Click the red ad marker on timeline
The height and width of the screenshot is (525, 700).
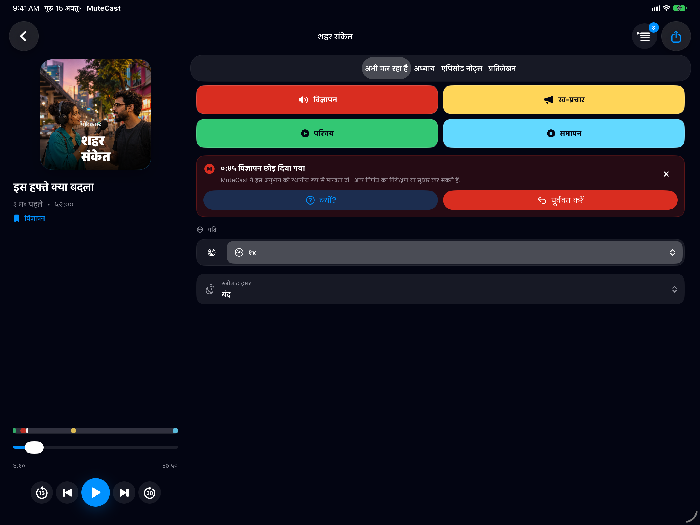pyautogui.click(x=23, y=430)
